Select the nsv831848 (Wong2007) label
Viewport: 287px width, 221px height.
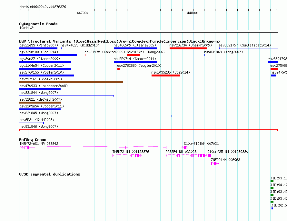click(223, 52)
